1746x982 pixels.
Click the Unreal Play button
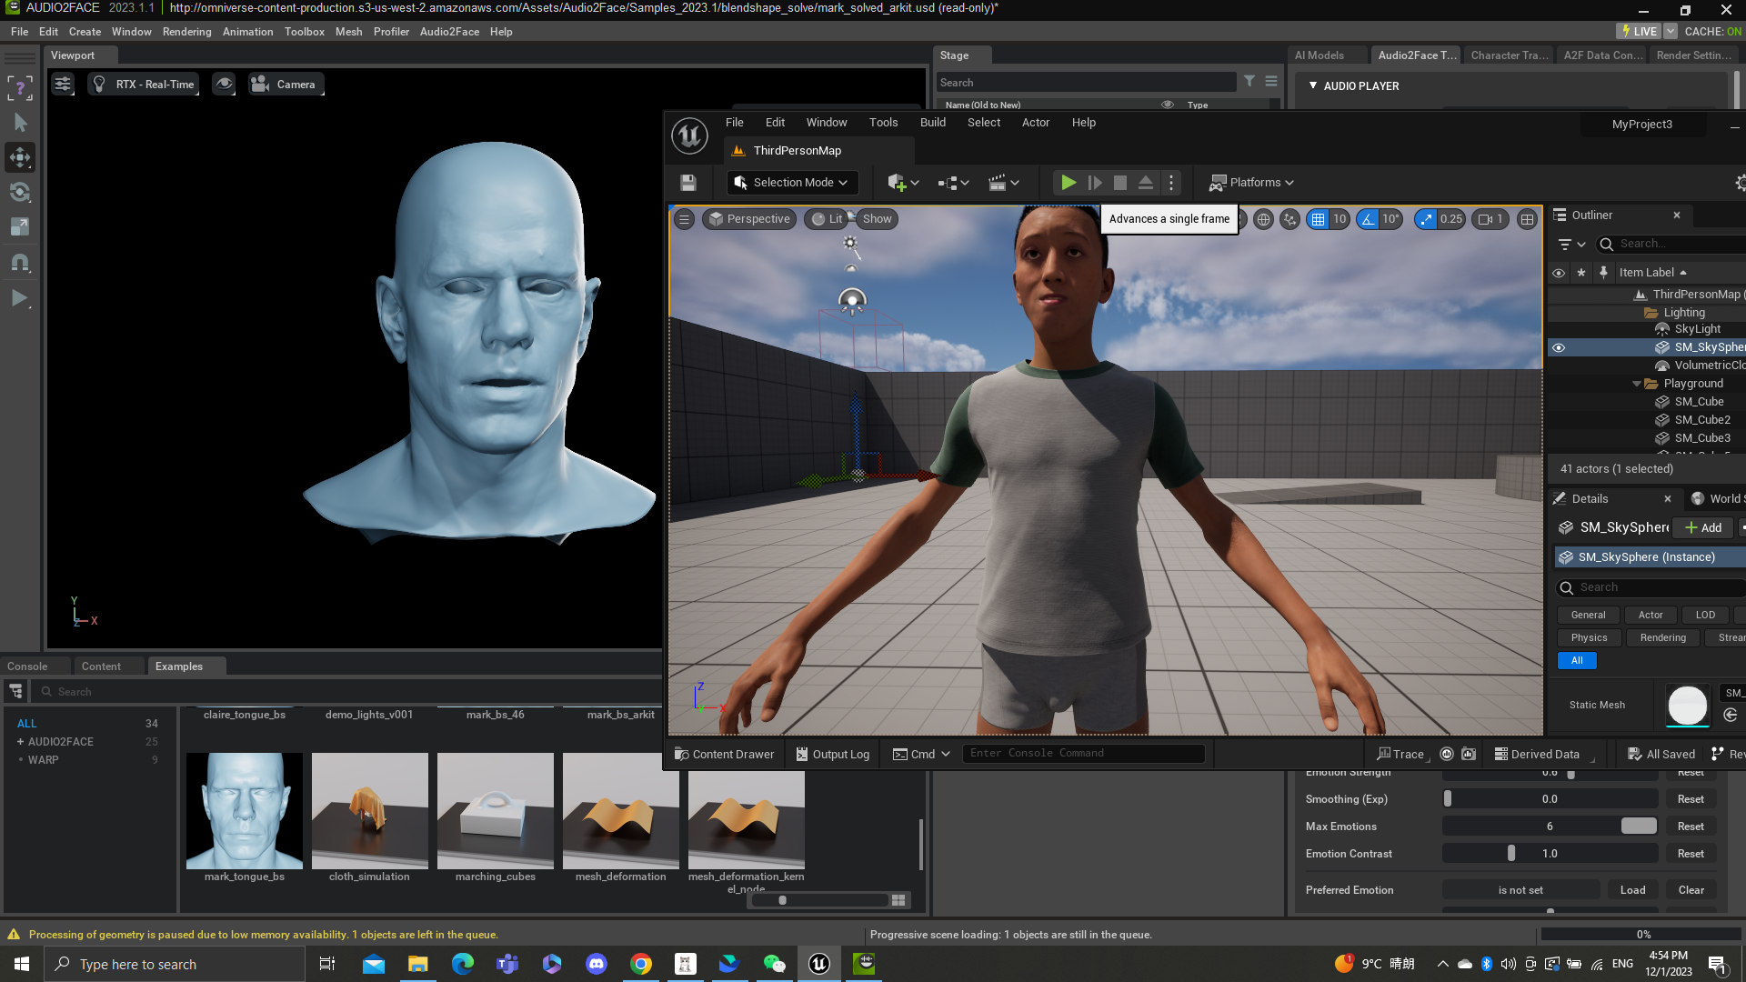pos(1068,183)
